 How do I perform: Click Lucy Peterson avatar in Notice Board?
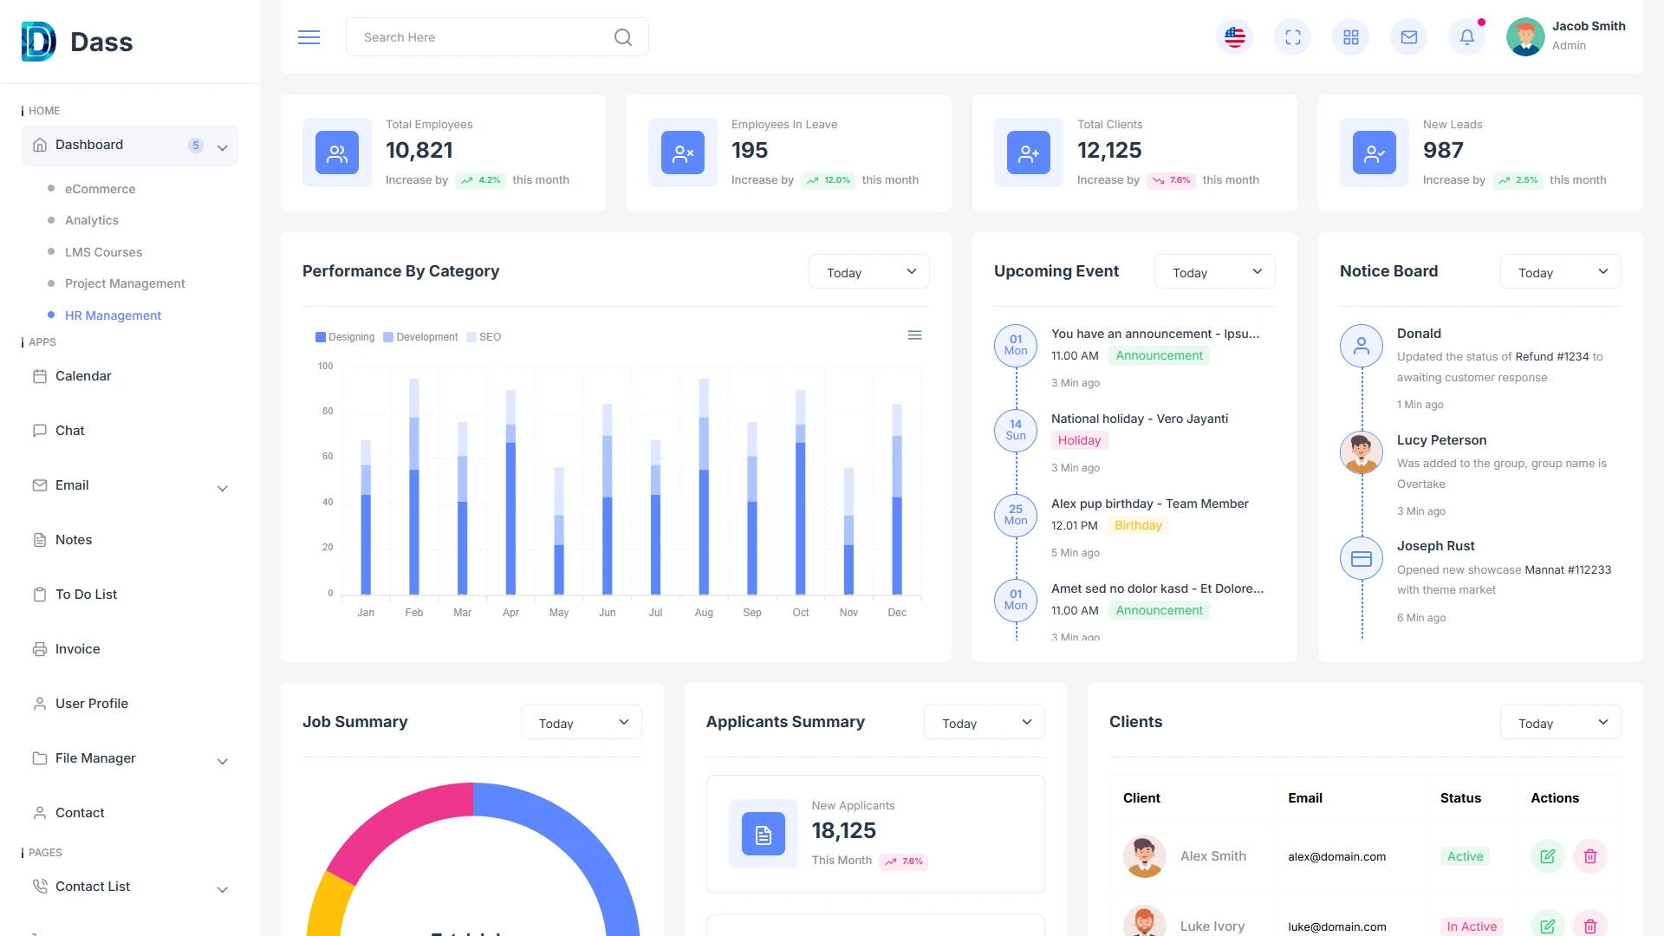click(1362, 452)
